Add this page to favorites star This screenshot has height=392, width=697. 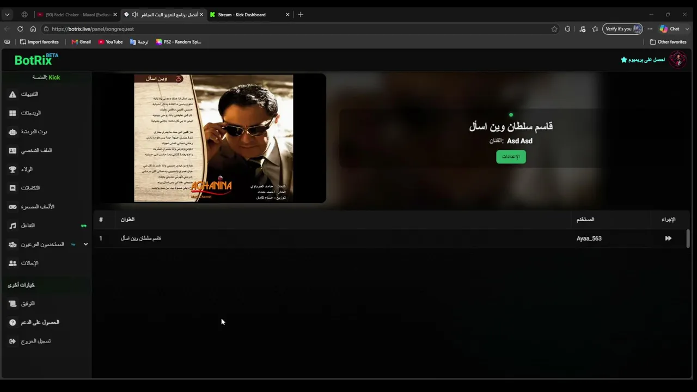pos(554,29)
